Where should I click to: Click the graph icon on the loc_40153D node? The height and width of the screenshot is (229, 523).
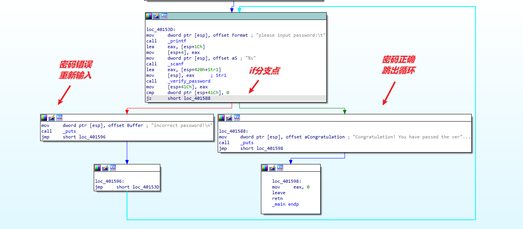tap(164, 16)
